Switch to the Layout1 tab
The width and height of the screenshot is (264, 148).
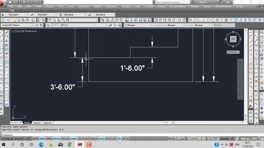point(37,123)
